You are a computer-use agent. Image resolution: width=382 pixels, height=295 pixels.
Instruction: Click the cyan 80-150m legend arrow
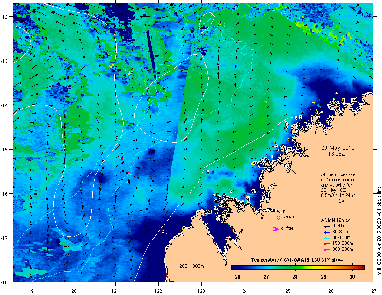[x=326, y=238]
